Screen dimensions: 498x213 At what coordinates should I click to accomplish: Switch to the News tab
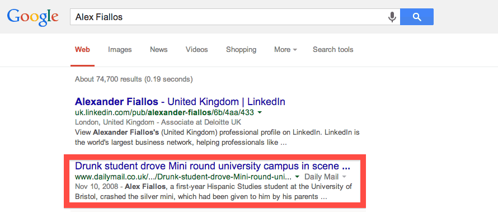pyautogui.click(x=159, y=50)
